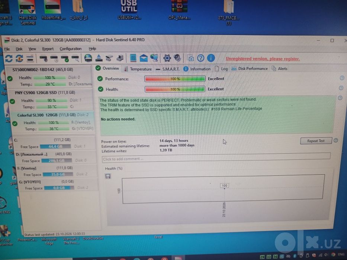Image resolution: width=347 pixels, height=260 pixels.
Task: Click the camera screenshot toolbar icon
Action: click(190, 58)
